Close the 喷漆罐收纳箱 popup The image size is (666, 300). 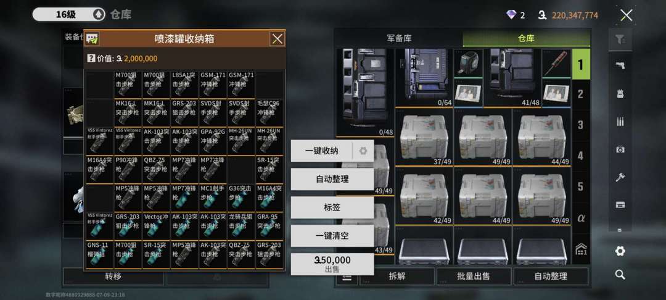click(x=277, y=39)
